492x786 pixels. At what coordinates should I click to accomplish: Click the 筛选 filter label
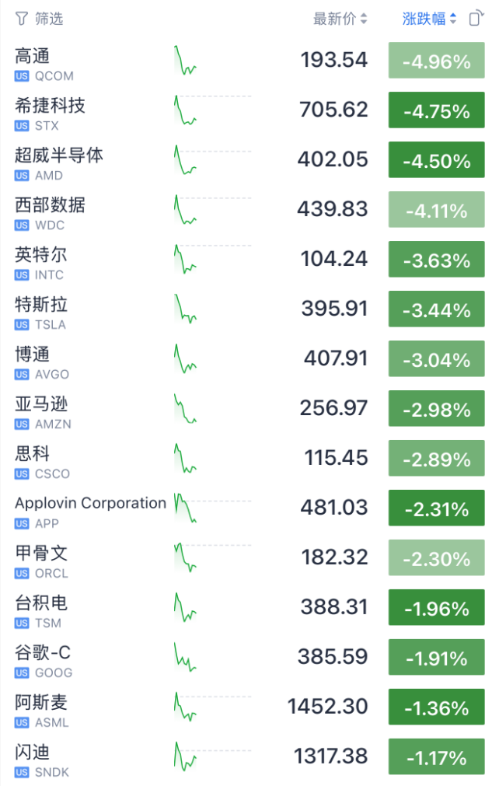coord(49,19)
